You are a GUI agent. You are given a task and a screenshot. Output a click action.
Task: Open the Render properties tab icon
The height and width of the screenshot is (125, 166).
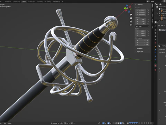pyautogui.click(x=156, y=30)
